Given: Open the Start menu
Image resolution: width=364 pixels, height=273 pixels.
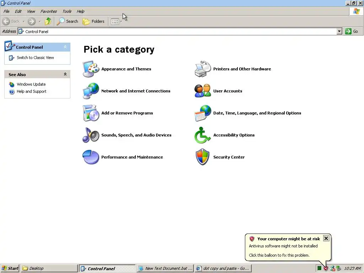Looking at the screenshot, I should click(10, 268).
